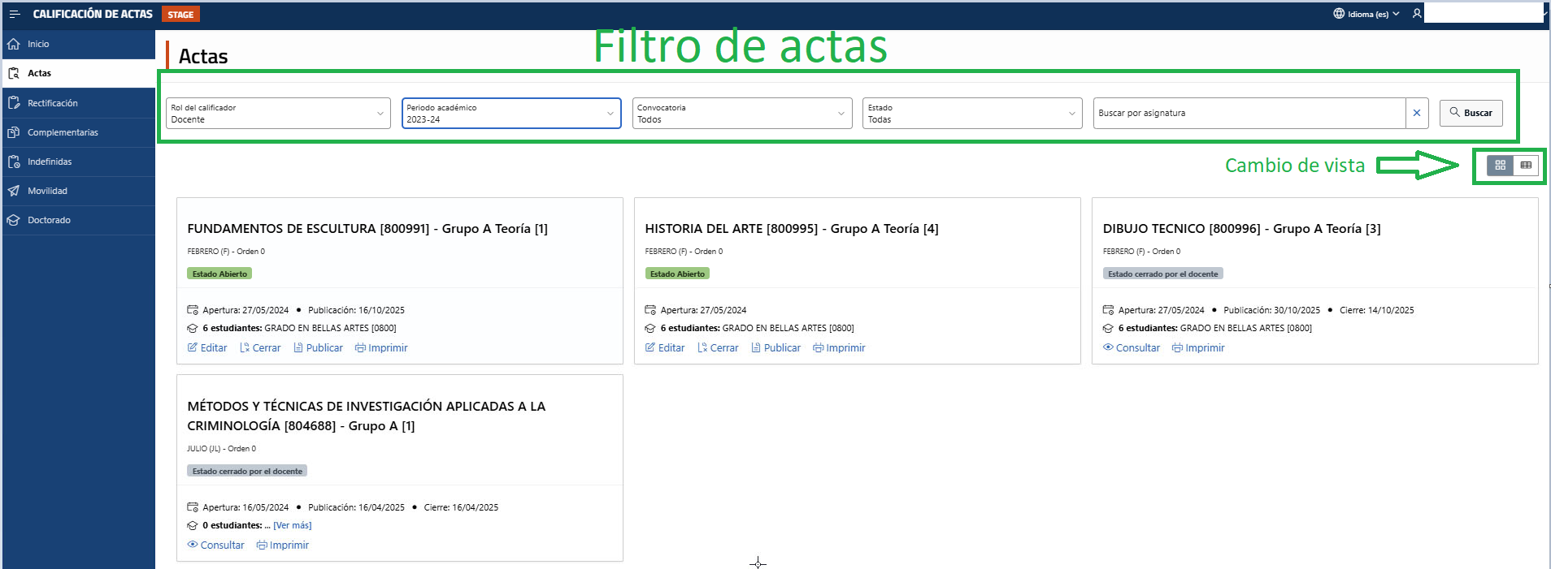Screen dimensions: 1551x569
Task: Imprimir the DIBUJO TECNICO acta
Action: 1198,347
